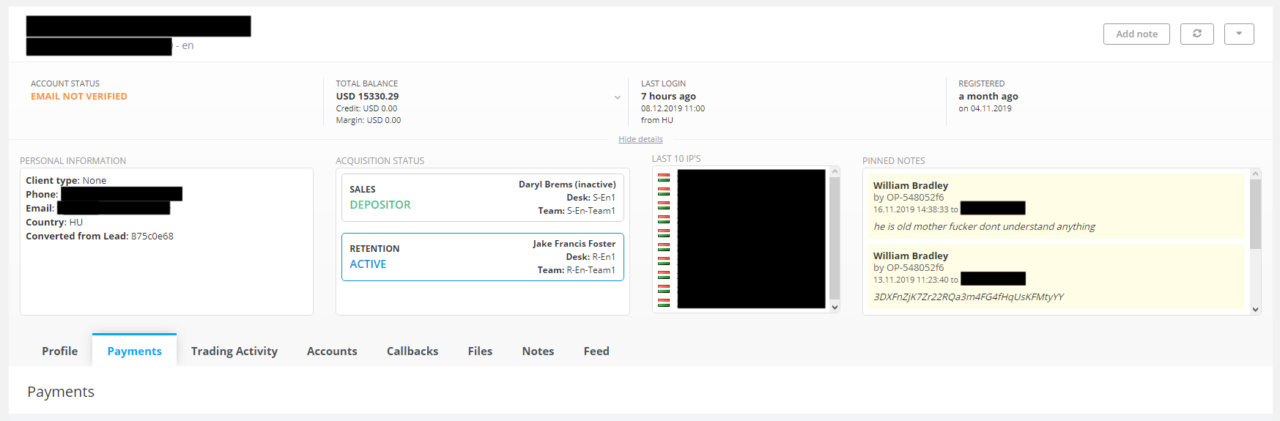Open the top-right caret dropdown menu
This screenshot has height=421, width=1280.
pyautogui.click(x=1239, y=34)
